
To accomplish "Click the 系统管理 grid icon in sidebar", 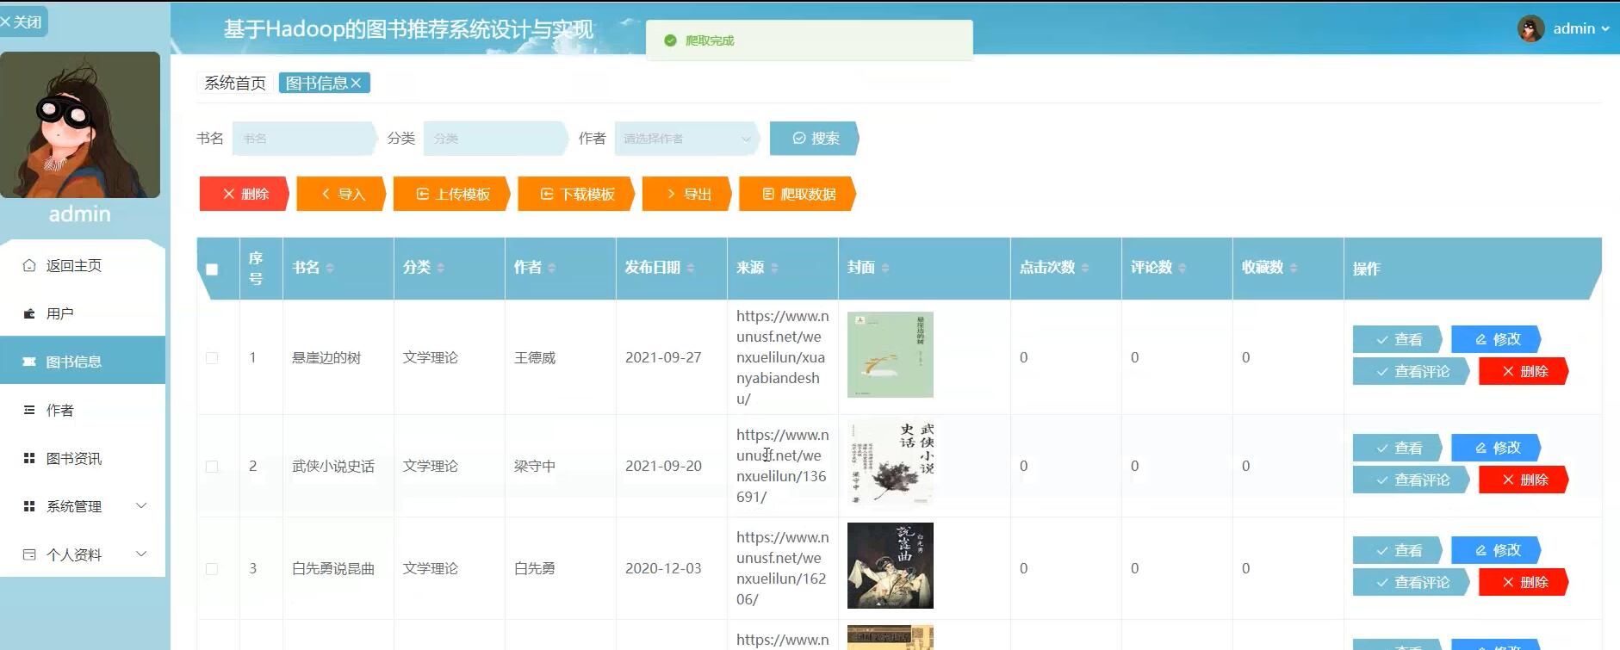I will click(29, 506).
